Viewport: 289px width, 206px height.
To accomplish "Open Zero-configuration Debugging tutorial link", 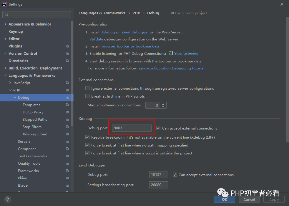I will [x=171, y=68].
